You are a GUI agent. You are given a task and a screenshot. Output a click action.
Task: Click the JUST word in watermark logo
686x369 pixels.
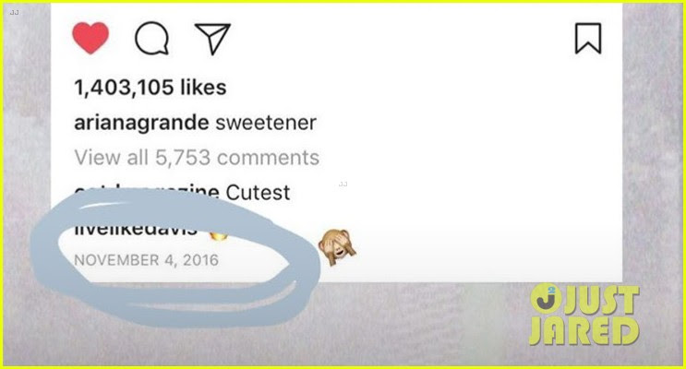coord(602,300)
